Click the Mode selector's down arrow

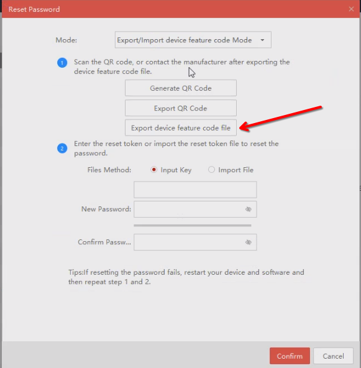[x=262, y=40]
